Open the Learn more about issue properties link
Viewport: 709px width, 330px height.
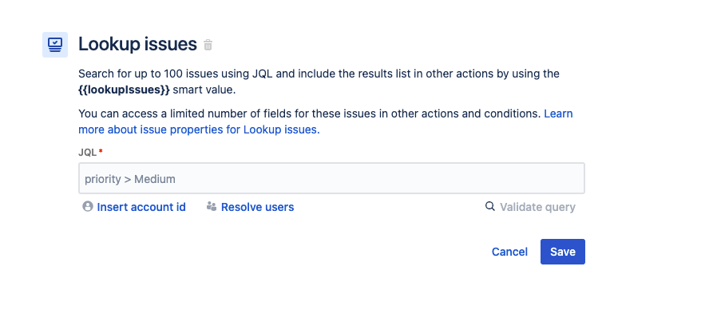coord(557,113)
